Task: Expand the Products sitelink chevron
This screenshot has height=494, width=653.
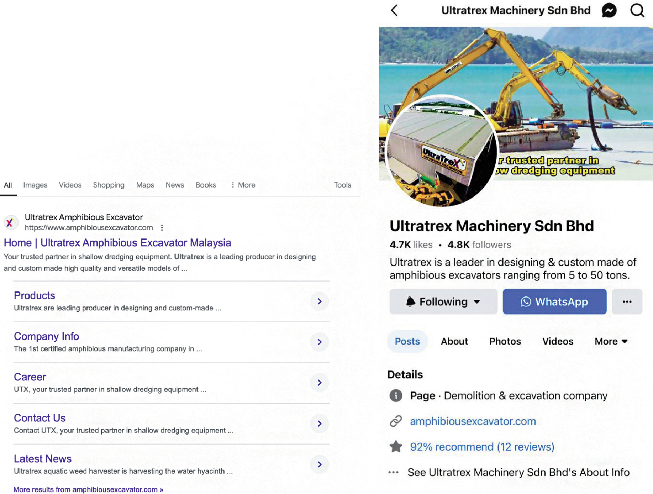Action: pos(319,301)
